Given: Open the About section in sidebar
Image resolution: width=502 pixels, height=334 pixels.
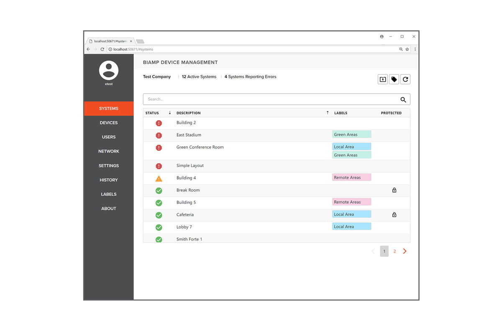Looking at the screenshot, I should point(109,208).
